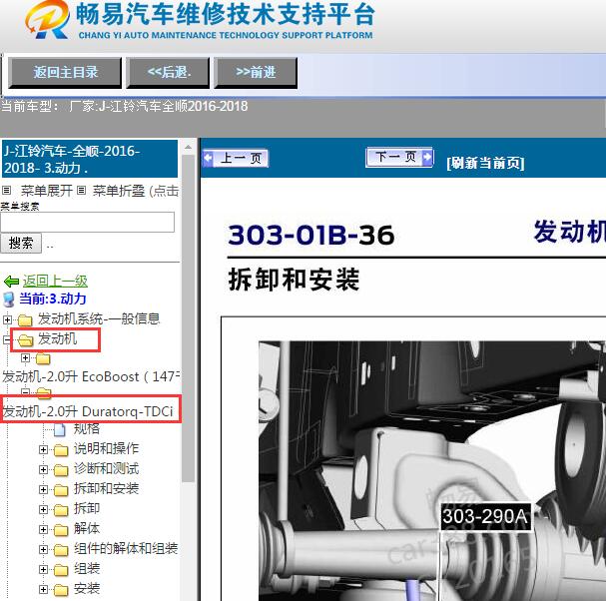Viewport: 606px width, 601px height.
Task: Open 拆卸和安装 tree item
Action: [106, 488]
